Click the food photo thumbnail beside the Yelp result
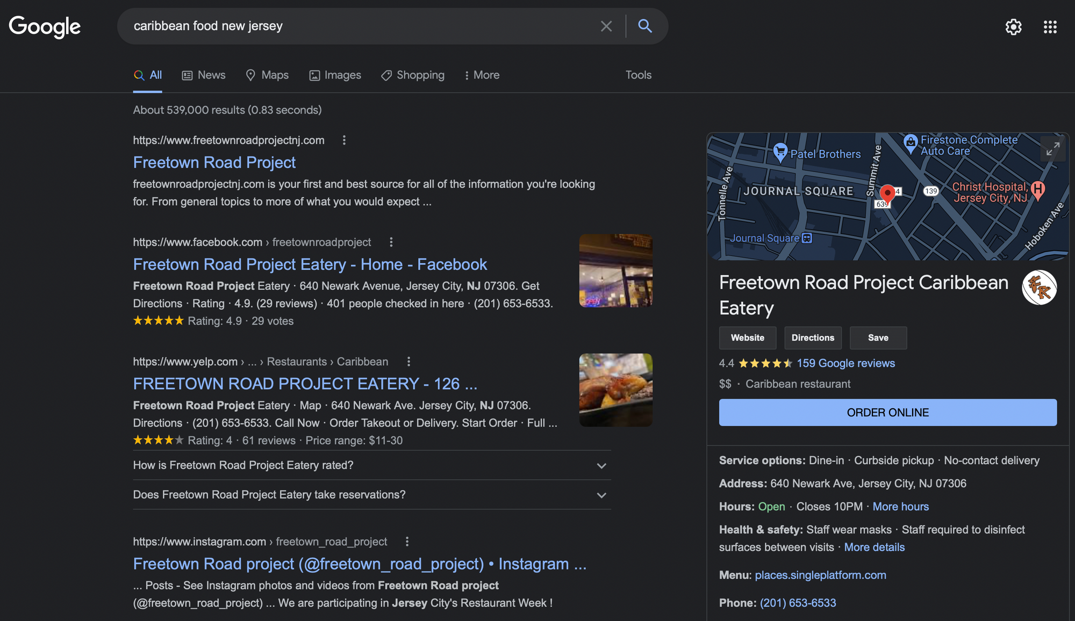The height and width of the screenshot is (621, 1075). coord(615,390)
